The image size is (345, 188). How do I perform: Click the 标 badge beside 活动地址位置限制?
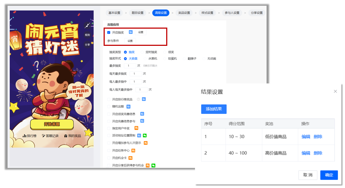[139, 135]
